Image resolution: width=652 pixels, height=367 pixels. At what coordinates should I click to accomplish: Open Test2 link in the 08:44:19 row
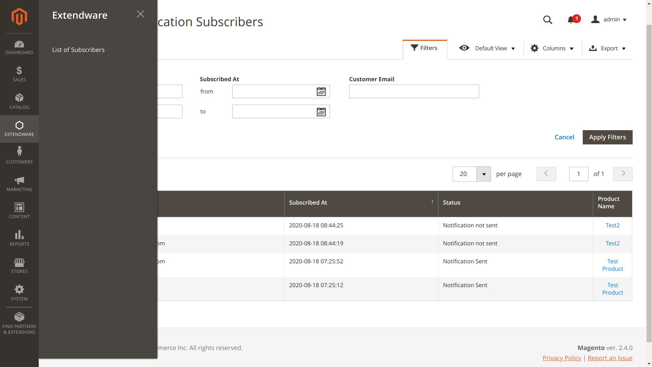pos(613,243)
